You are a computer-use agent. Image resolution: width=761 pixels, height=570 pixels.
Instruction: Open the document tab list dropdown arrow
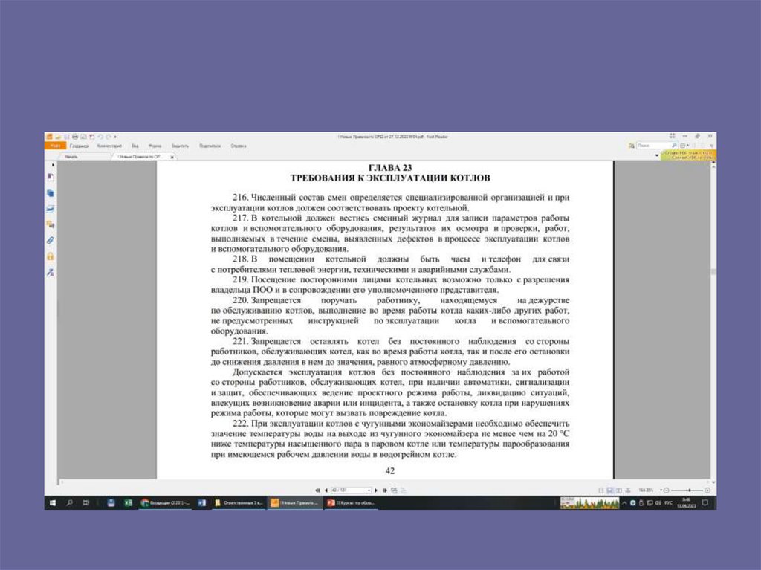pyautogui.click(x=657, y=155)
